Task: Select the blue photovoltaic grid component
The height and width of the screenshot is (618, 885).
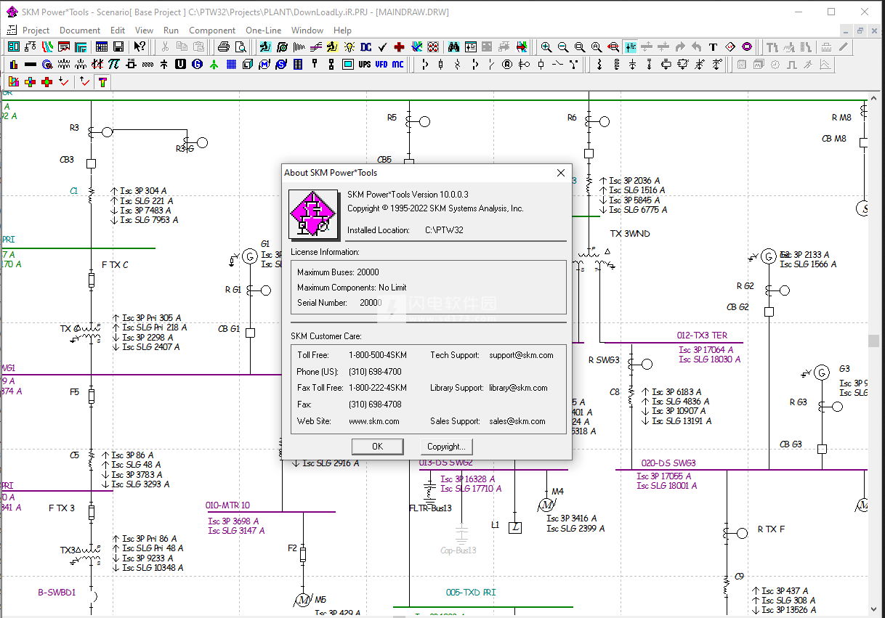Action: tap(231, 64)
